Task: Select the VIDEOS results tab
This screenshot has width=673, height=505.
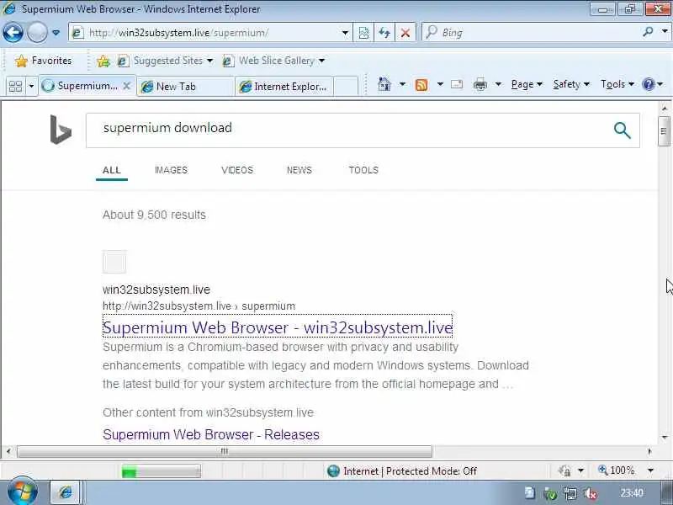Action: click(237, 170)
